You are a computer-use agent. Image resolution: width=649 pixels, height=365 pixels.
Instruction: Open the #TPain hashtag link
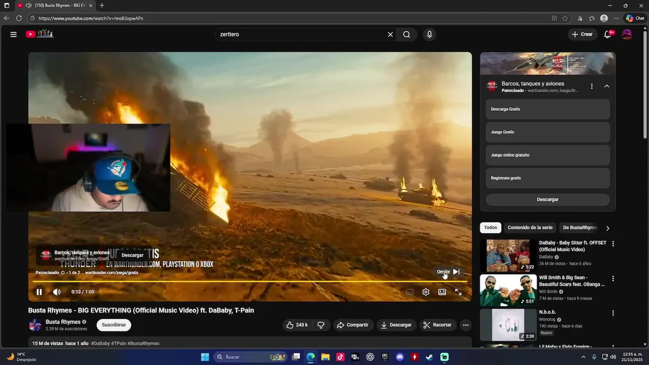(x=119, y=343)
